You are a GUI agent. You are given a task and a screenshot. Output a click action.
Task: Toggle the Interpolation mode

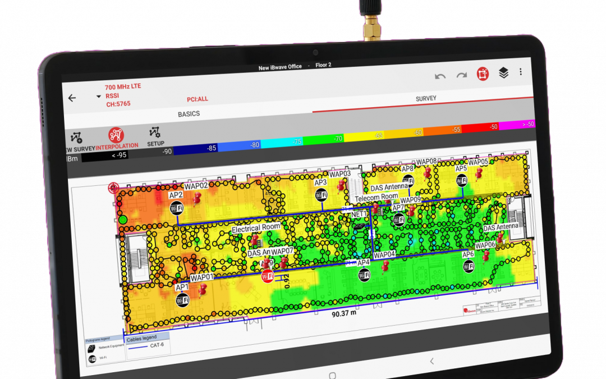click(x=116, y=139)
